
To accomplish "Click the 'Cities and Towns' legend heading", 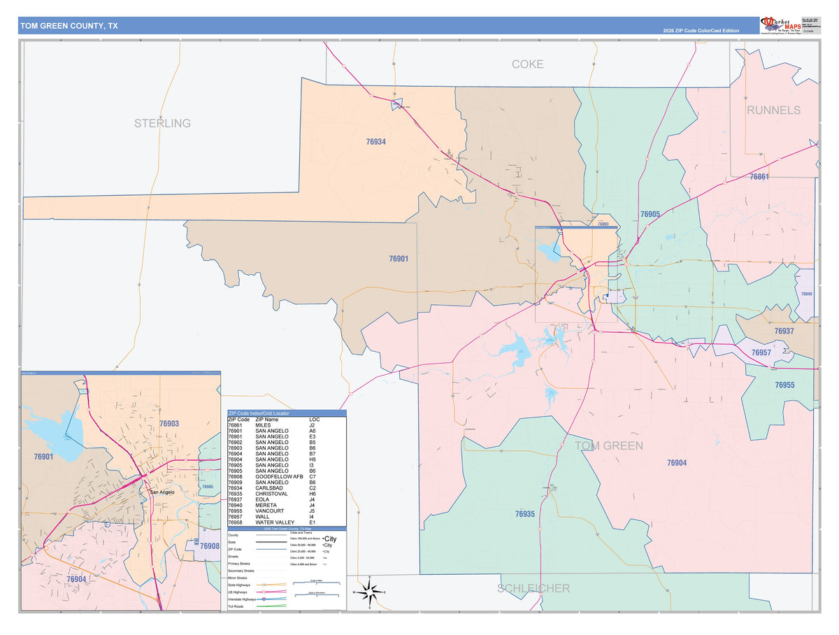I will pos(301,533).
